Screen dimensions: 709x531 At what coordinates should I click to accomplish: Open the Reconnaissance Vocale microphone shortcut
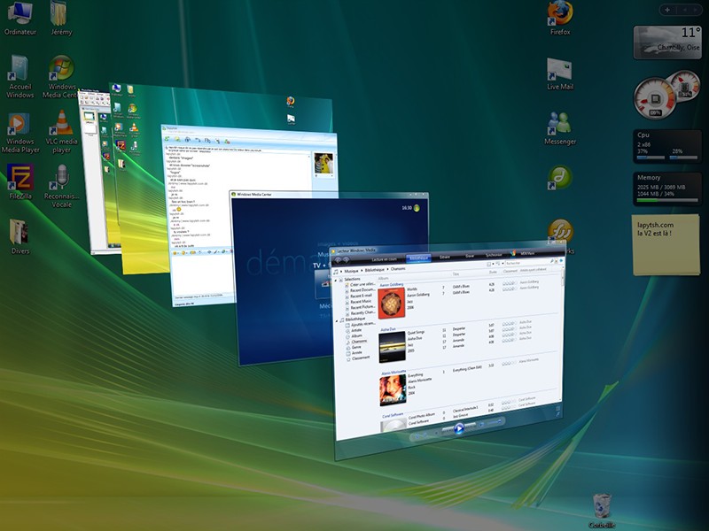[x=61, y=186]
